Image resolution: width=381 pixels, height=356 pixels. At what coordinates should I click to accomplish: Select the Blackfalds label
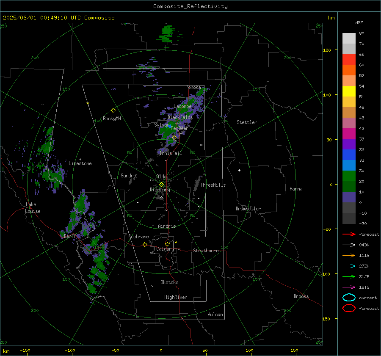(180, 117)
